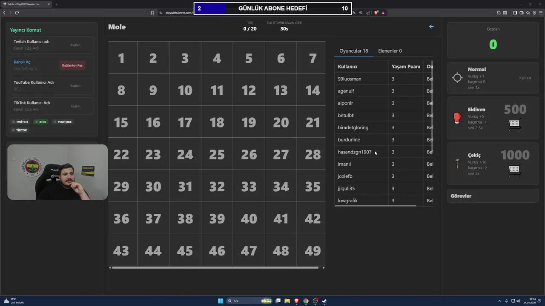Click player row hasandzgn1907

pos(383,152)
